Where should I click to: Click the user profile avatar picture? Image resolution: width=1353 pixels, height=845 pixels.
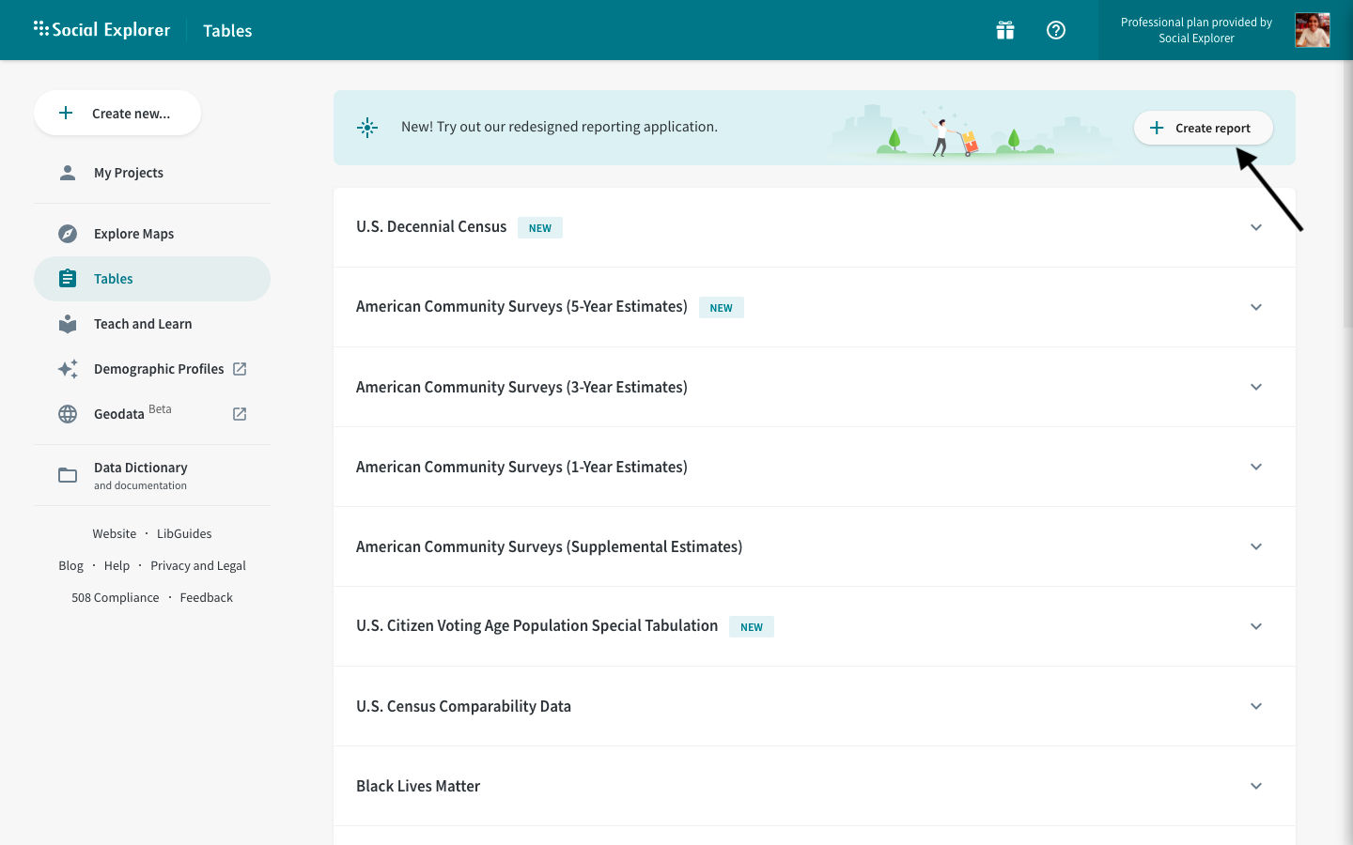tap(1312, 30)
